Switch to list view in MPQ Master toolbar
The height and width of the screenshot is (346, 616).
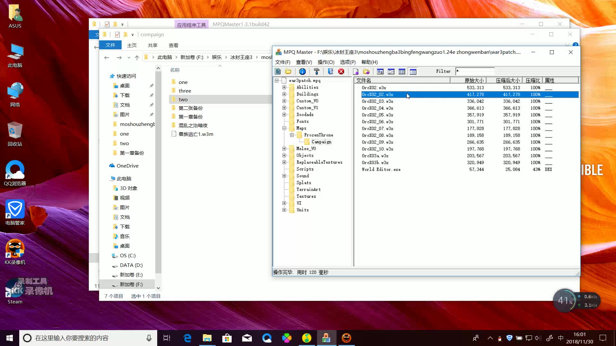pyautogui.click(x=402, y=71)
